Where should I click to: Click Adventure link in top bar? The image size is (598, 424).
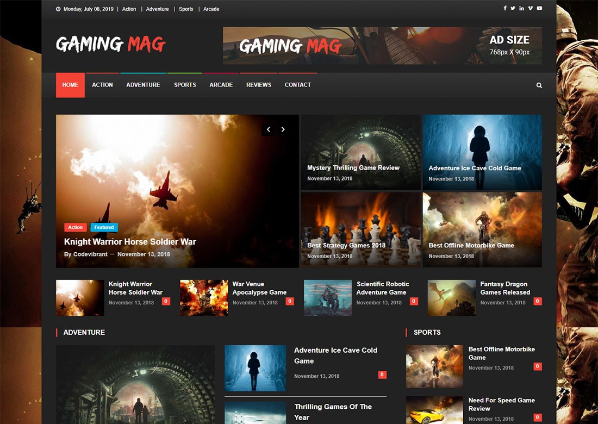(x=157, y=9)
